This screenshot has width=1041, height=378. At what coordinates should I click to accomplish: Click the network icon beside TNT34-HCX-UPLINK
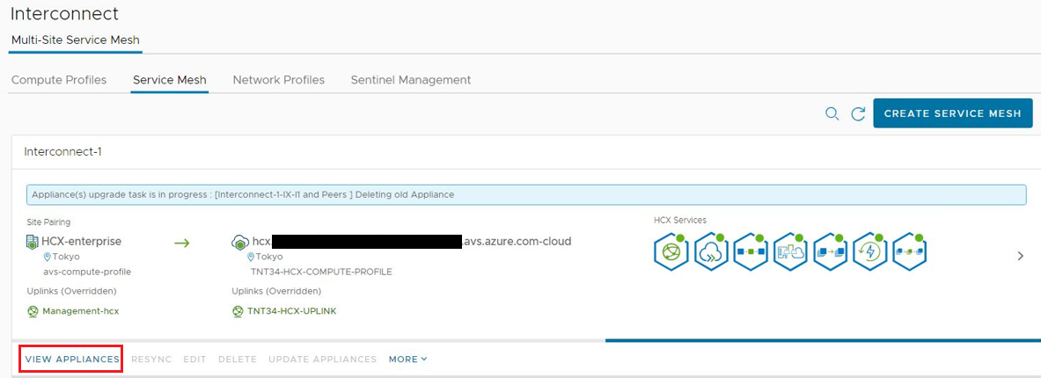tap(238, 311)
